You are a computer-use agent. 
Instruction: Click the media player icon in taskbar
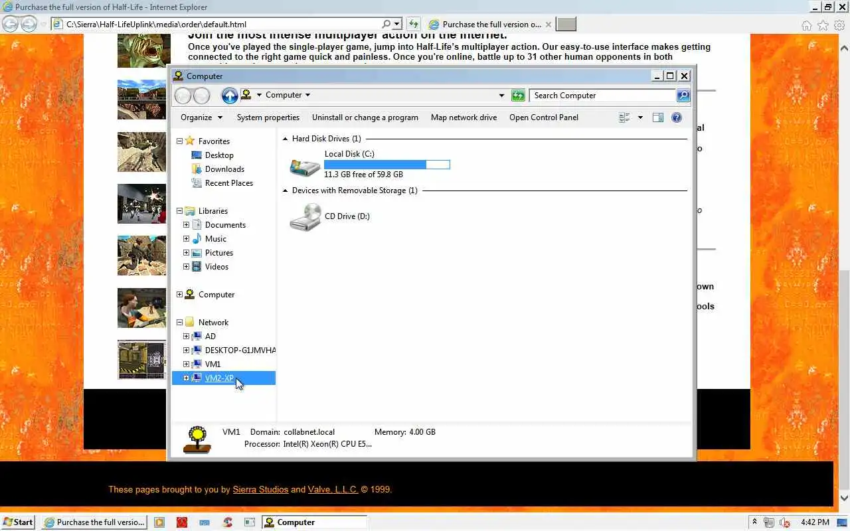(159, 522)
